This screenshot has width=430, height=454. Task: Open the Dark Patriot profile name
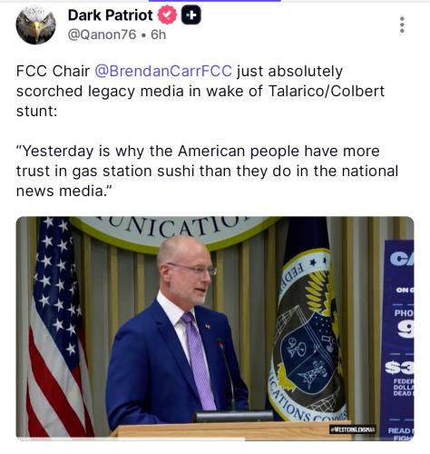point(111,15)
